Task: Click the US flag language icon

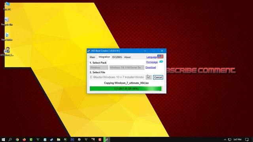Action: pyautogui.click(x=160, y=56)
